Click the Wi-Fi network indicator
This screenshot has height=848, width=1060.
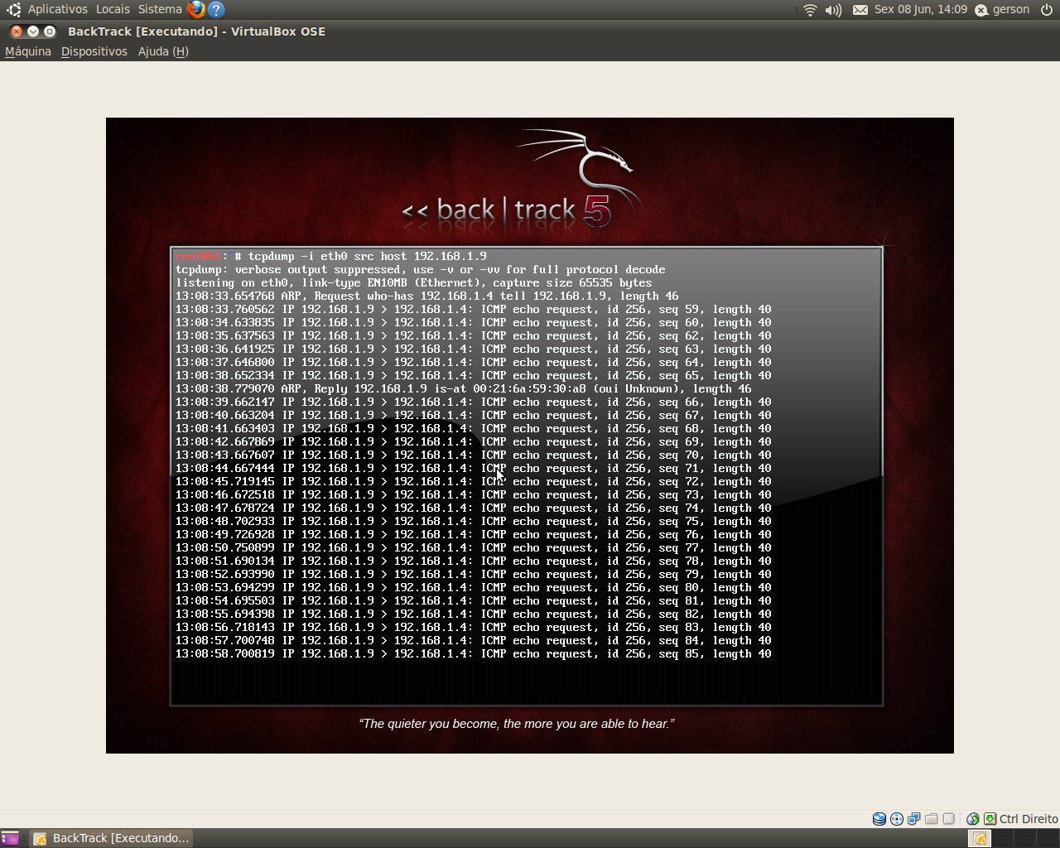point(810,10)
